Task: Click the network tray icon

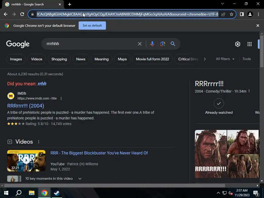Action: (225, 193)
